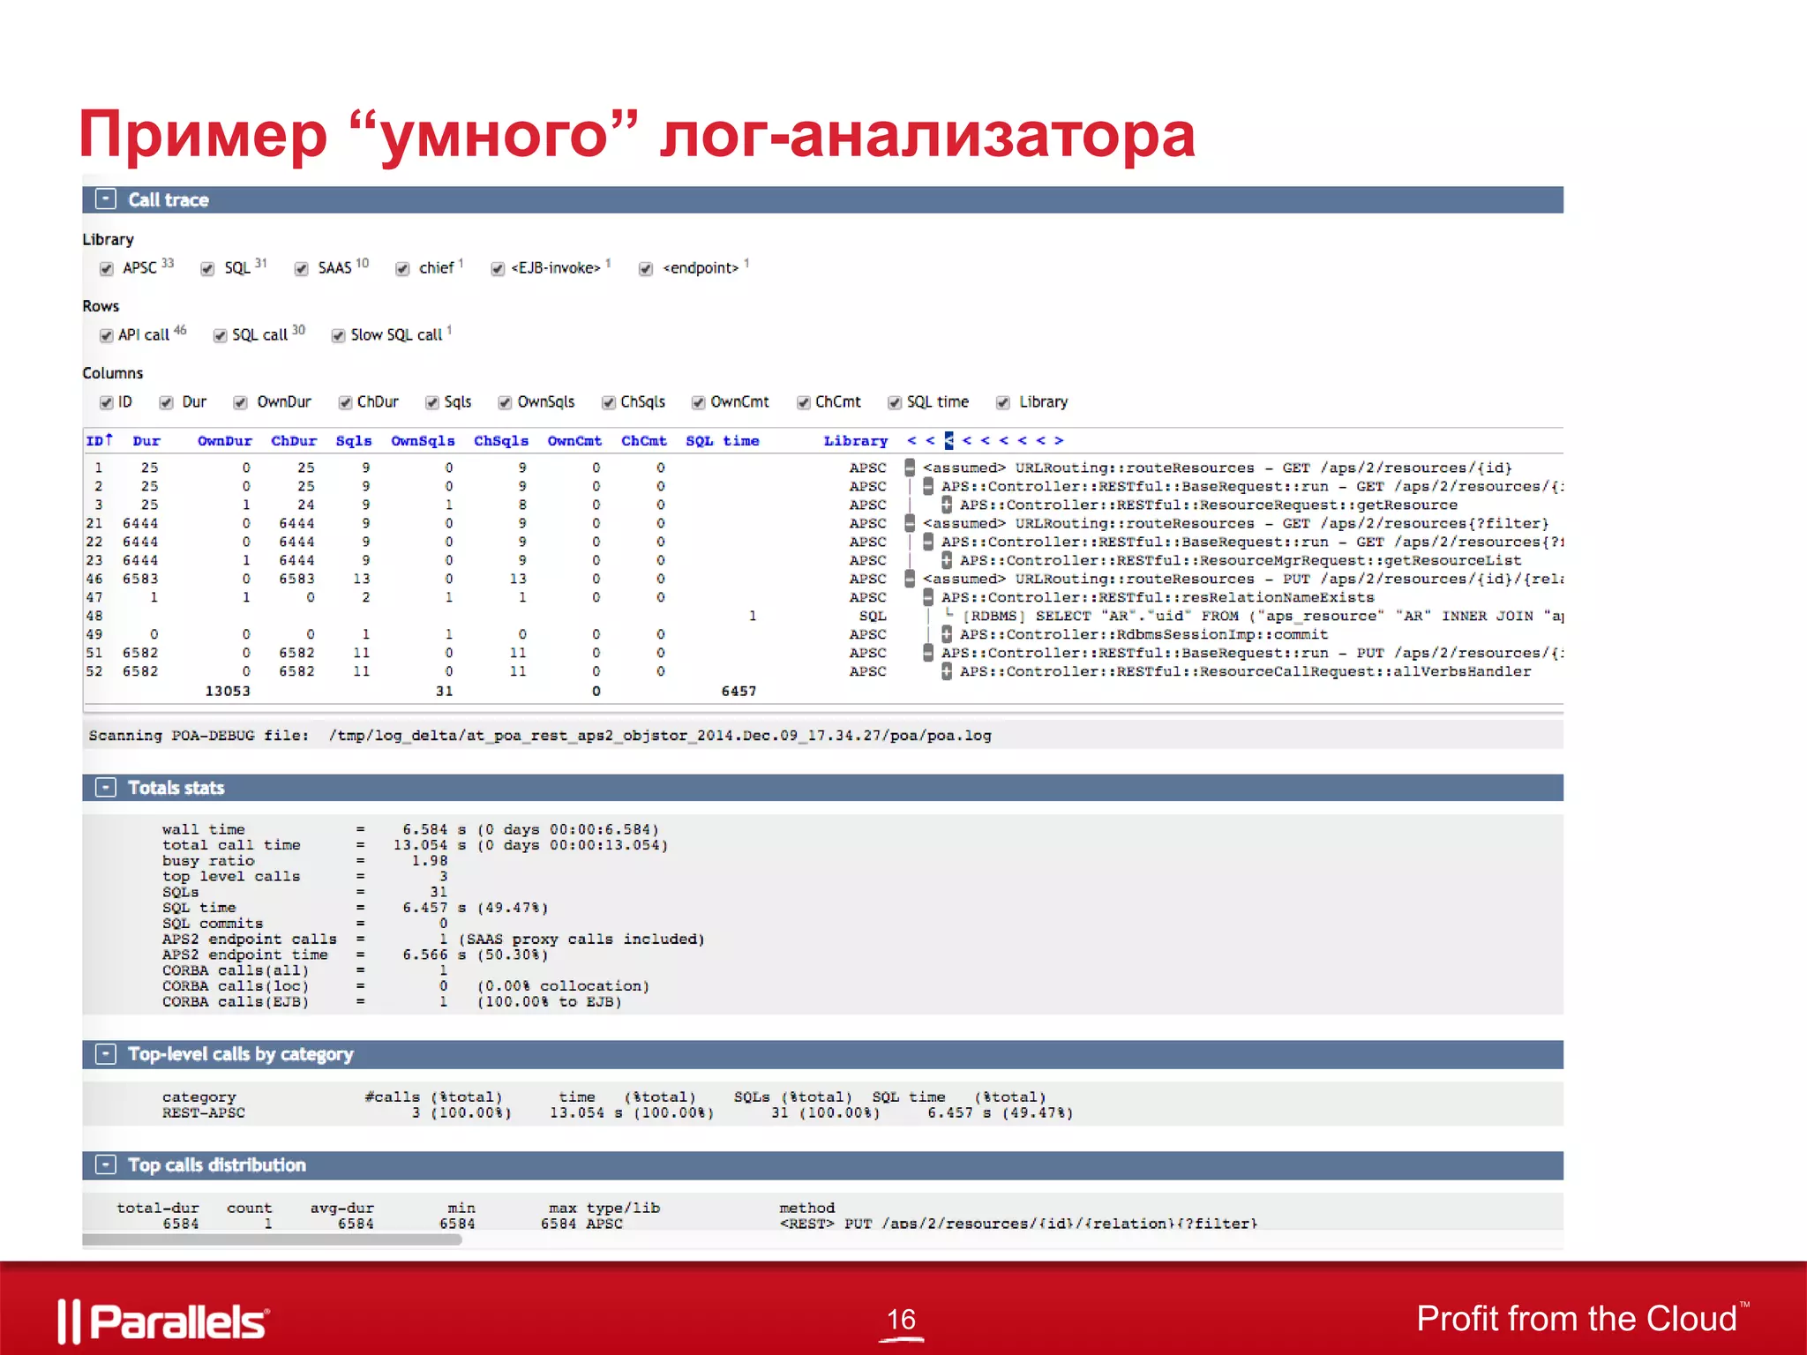Hide the Sqls column via checkbox
This screenshot has height=1355, width=1807.
[x=432, y=403]
